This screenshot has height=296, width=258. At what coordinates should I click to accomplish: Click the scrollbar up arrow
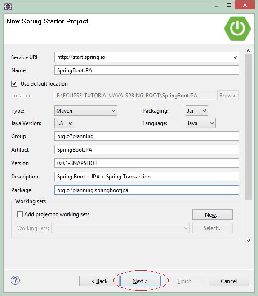pyautogui.click(x=249, y=51)
